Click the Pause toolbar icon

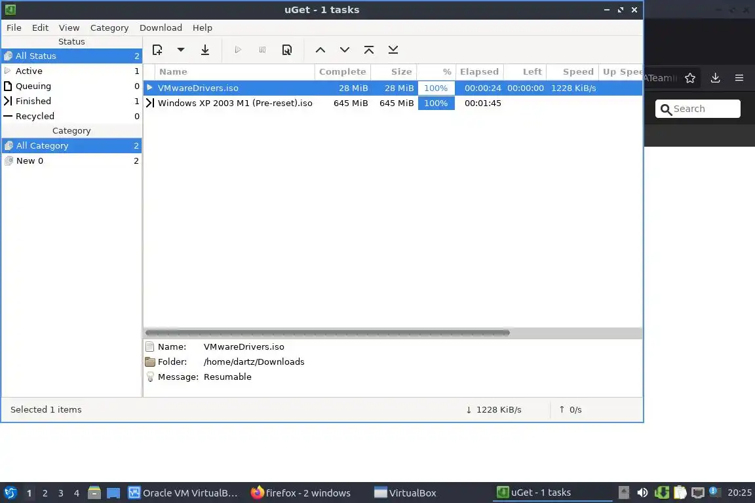(262, 50)
